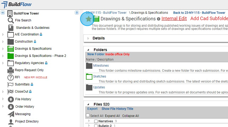228x127 pixels.
Task: Click the RFI question mark icon
Action: point(10,77)
